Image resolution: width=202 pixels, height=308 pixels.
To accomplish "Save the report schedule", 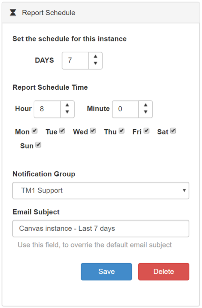I will [x=106, y=272].
